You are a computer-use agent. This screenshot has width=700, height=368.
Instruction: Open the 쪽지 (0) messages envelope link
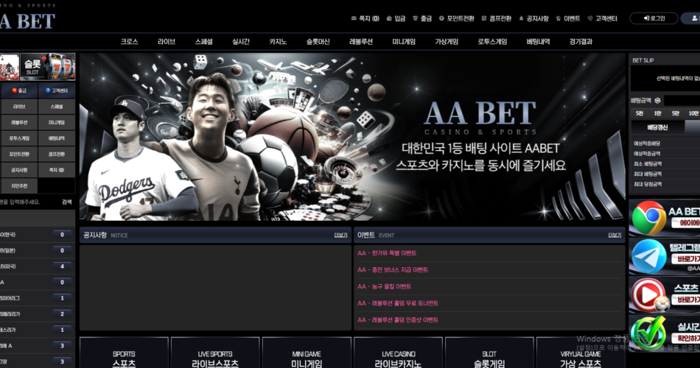pyautogui.click(x=365, y=18)
